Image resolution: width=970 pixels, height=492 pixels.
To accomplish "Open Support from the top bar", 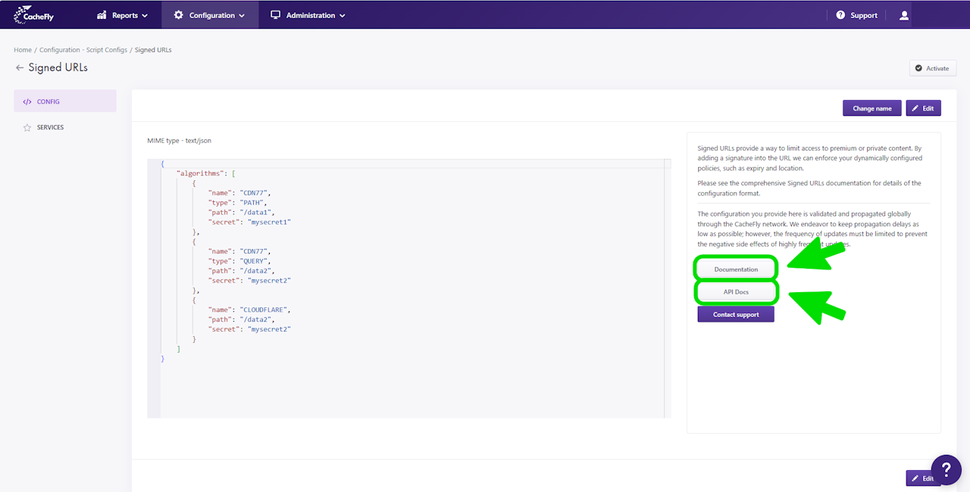I will (857, 15).
